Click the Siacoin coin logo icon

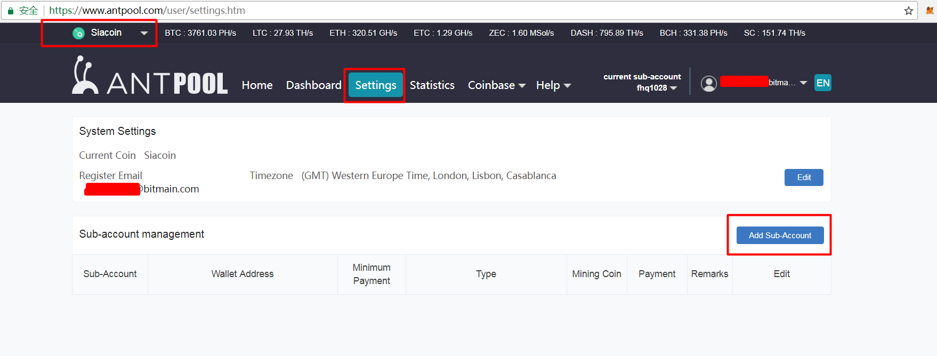(x=78, y=33)
